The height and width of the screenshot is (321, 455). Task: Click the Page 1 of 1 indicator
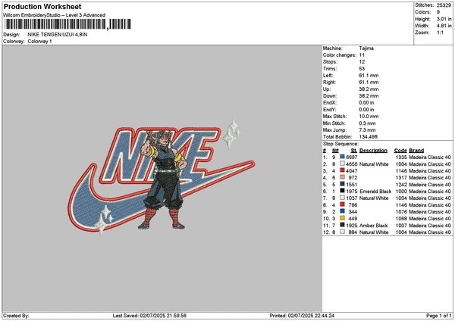(x=439, y=316)
